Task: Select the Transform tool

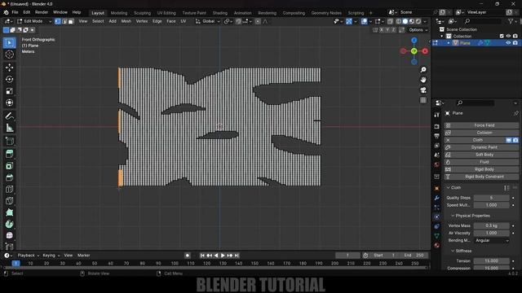Action: tap(9, 103)
